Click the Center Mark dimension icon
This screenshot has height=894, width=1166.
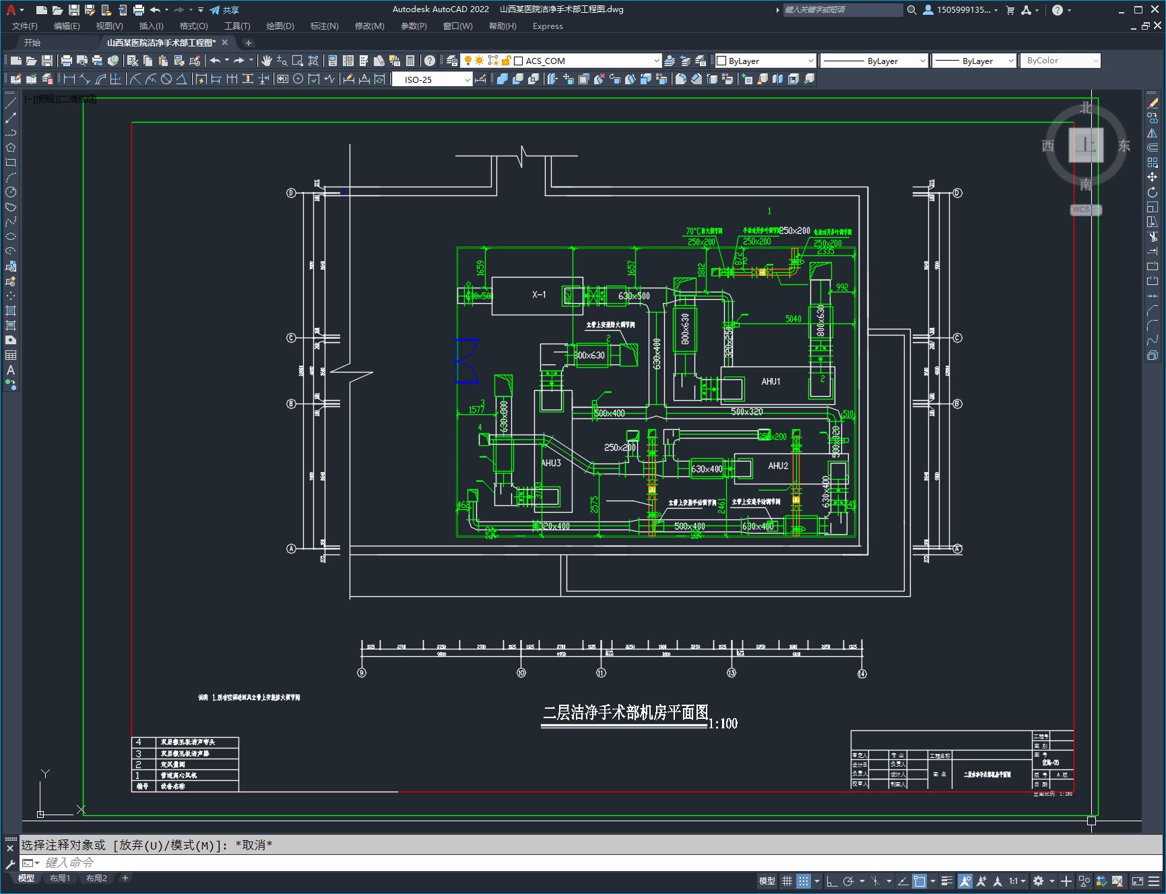[298, 79]
